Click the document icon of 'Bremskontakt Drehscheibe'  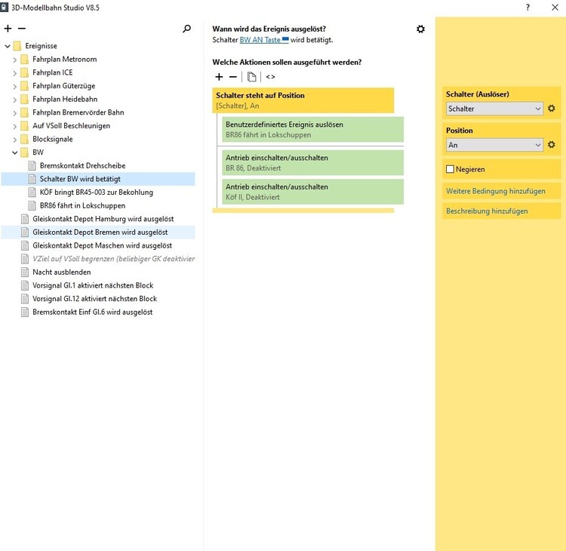32,166
